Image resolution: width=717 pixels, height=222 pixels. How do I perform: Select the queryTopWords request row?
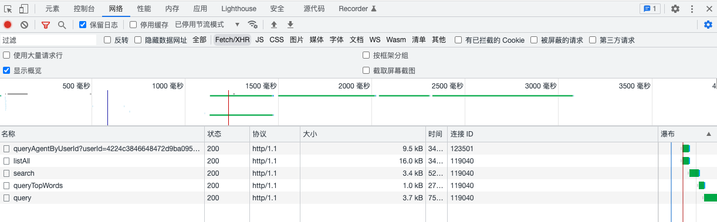tap(358, 185)
